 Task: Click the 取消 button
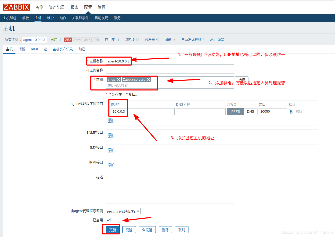182,230
